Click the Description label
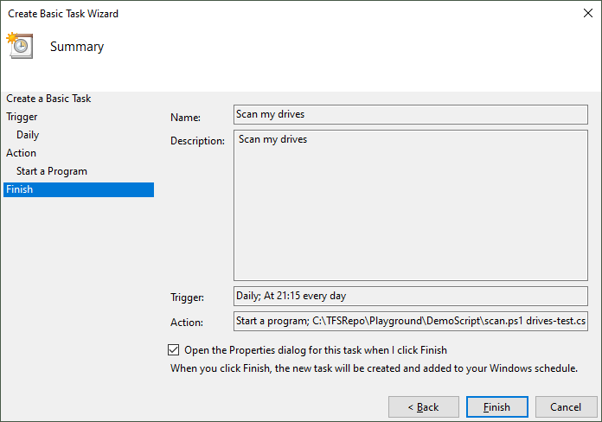Viewport: 602px width, 422px height. coord(197,141)
